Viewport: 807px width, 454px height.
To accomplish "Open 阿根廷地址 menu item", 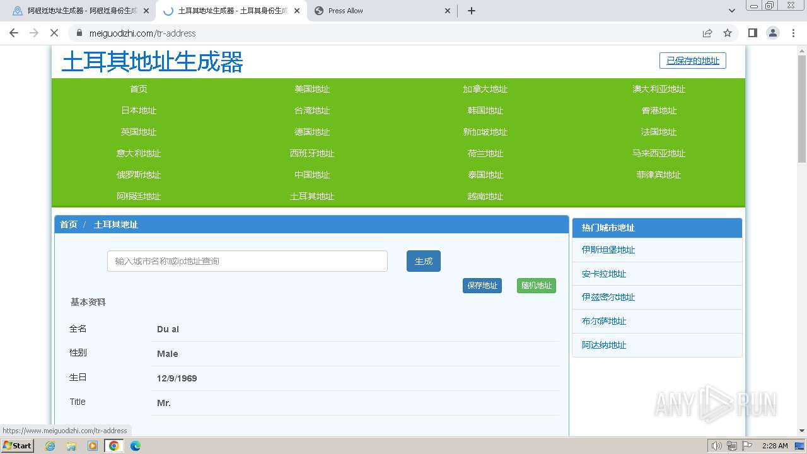I will (x=139, y=196).
